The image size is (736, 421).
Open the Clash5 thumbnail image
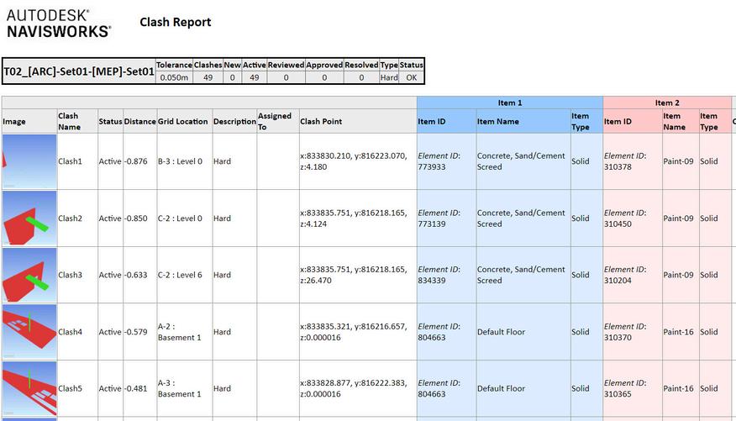pos(29,388)
